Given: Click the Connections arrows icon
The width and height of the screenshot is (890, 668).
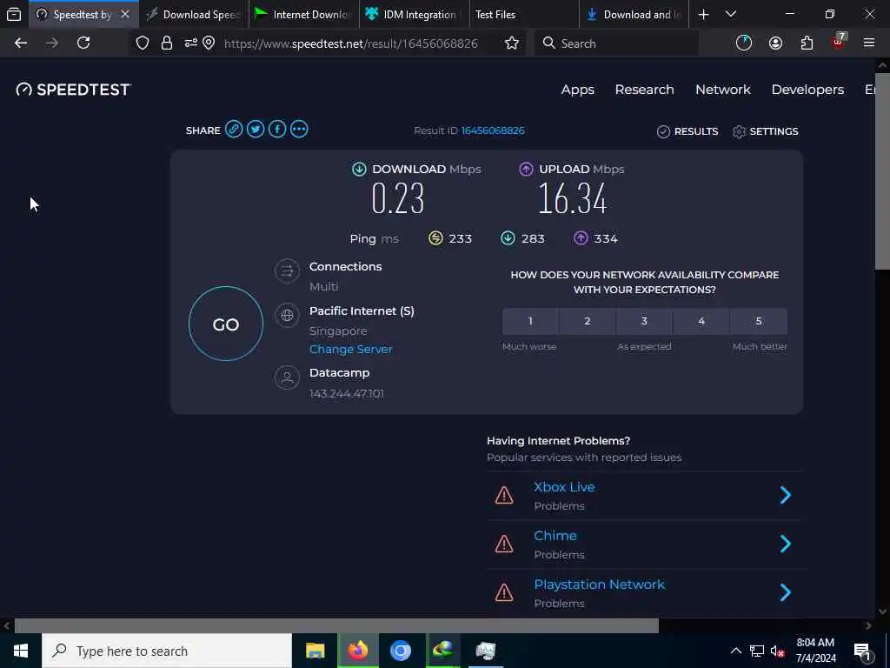Looking at the screenshot, I should coord(287,271).
